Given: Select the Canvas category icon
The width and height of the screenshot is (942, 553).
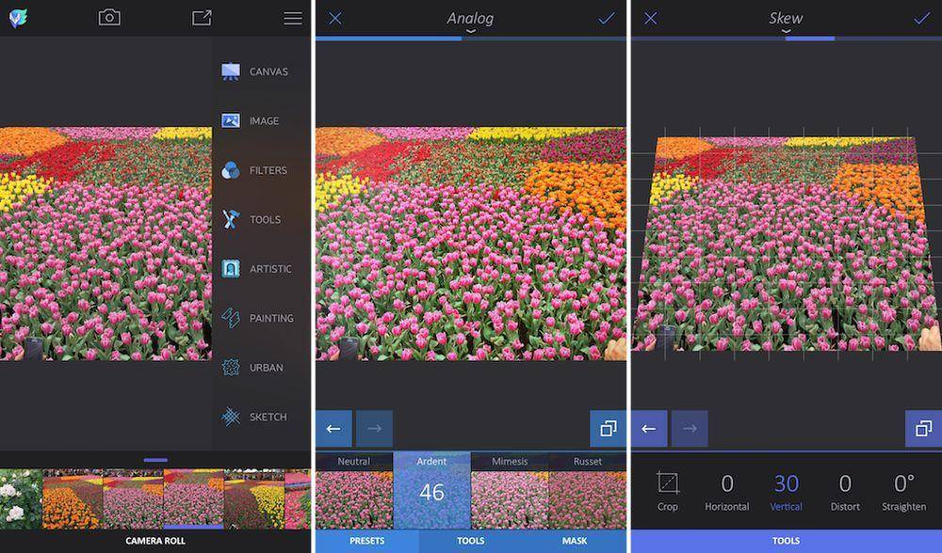Looking at the screenshot, I should point(231,71).
